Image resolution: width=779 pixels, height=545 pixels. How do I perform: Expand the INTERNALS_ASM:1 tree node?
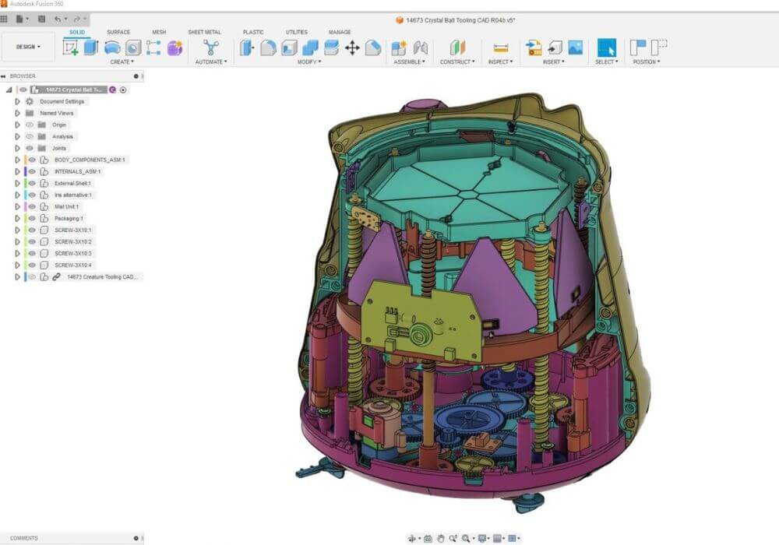(17, 171)
